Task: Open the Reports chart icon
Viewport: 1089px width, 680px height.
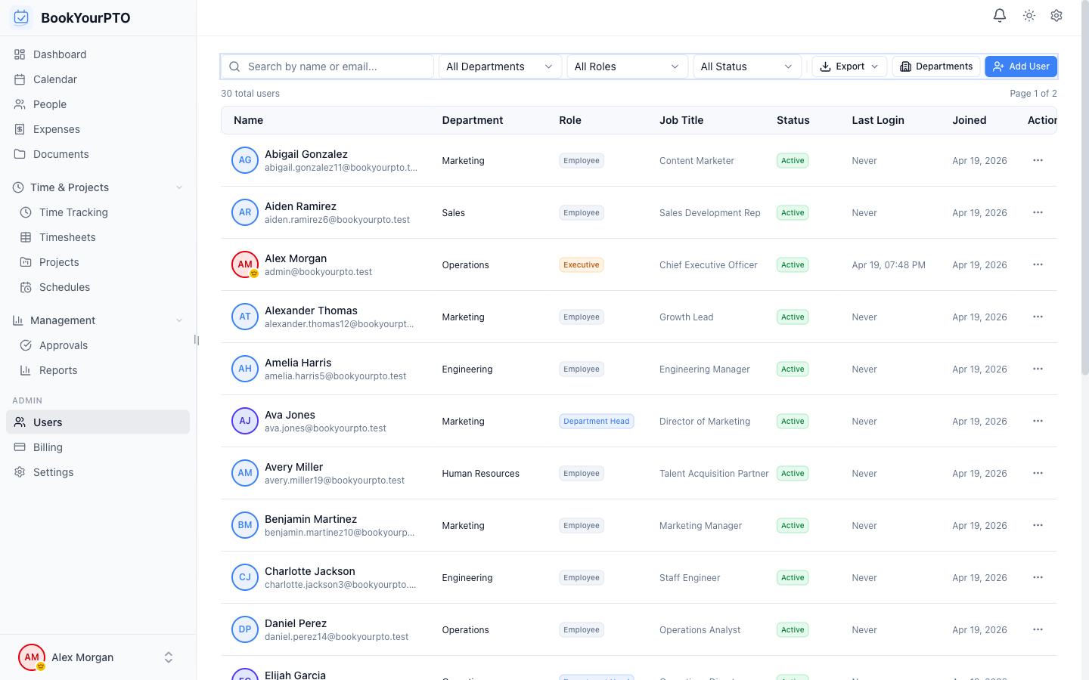Action: coord(26,370)
